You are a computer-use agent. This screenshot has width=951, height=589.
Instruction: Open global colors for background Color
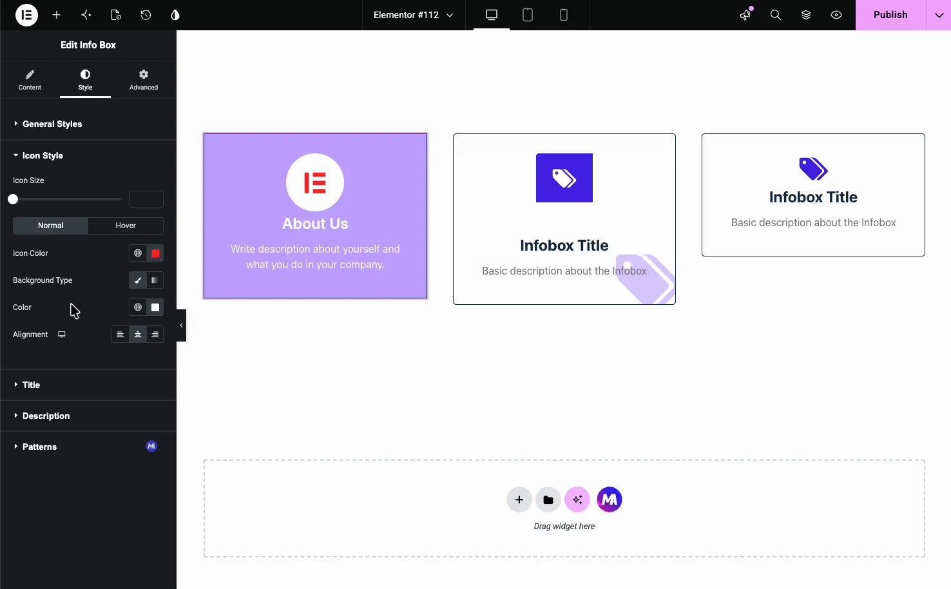pos(138,307)
